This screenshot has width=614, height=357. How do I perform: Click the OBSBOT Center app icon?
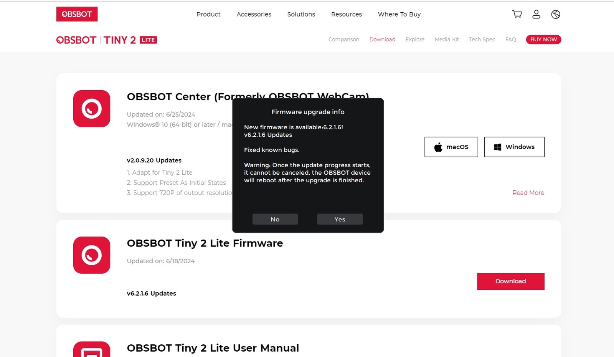pyautogui.click(x=92, y=109)
